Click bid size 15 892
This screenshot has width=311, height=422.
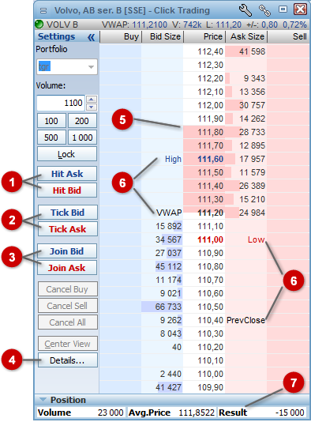[169, 226]
